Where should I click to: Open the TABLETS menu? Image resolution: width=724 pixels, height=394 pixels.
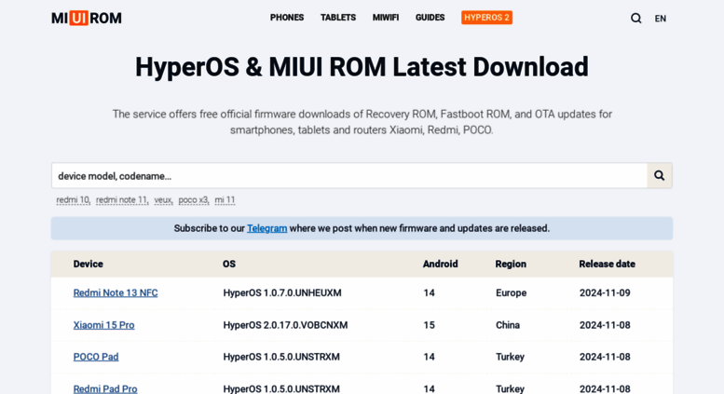[x=338, y=18]
